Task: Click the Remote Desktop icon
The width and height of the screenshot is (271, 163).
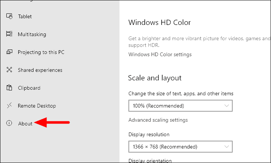Action: click(9, 105)
